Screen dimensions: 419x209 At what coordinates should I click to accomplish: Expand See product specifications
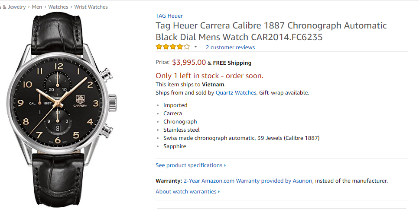tap(190, 165)
